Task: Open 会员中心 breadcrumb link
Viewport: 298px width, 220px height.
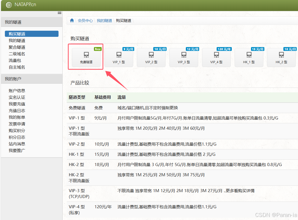Action: click(85, 21)
